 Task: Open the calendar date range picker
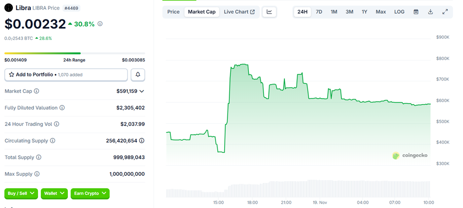click(x=416, y=12)
